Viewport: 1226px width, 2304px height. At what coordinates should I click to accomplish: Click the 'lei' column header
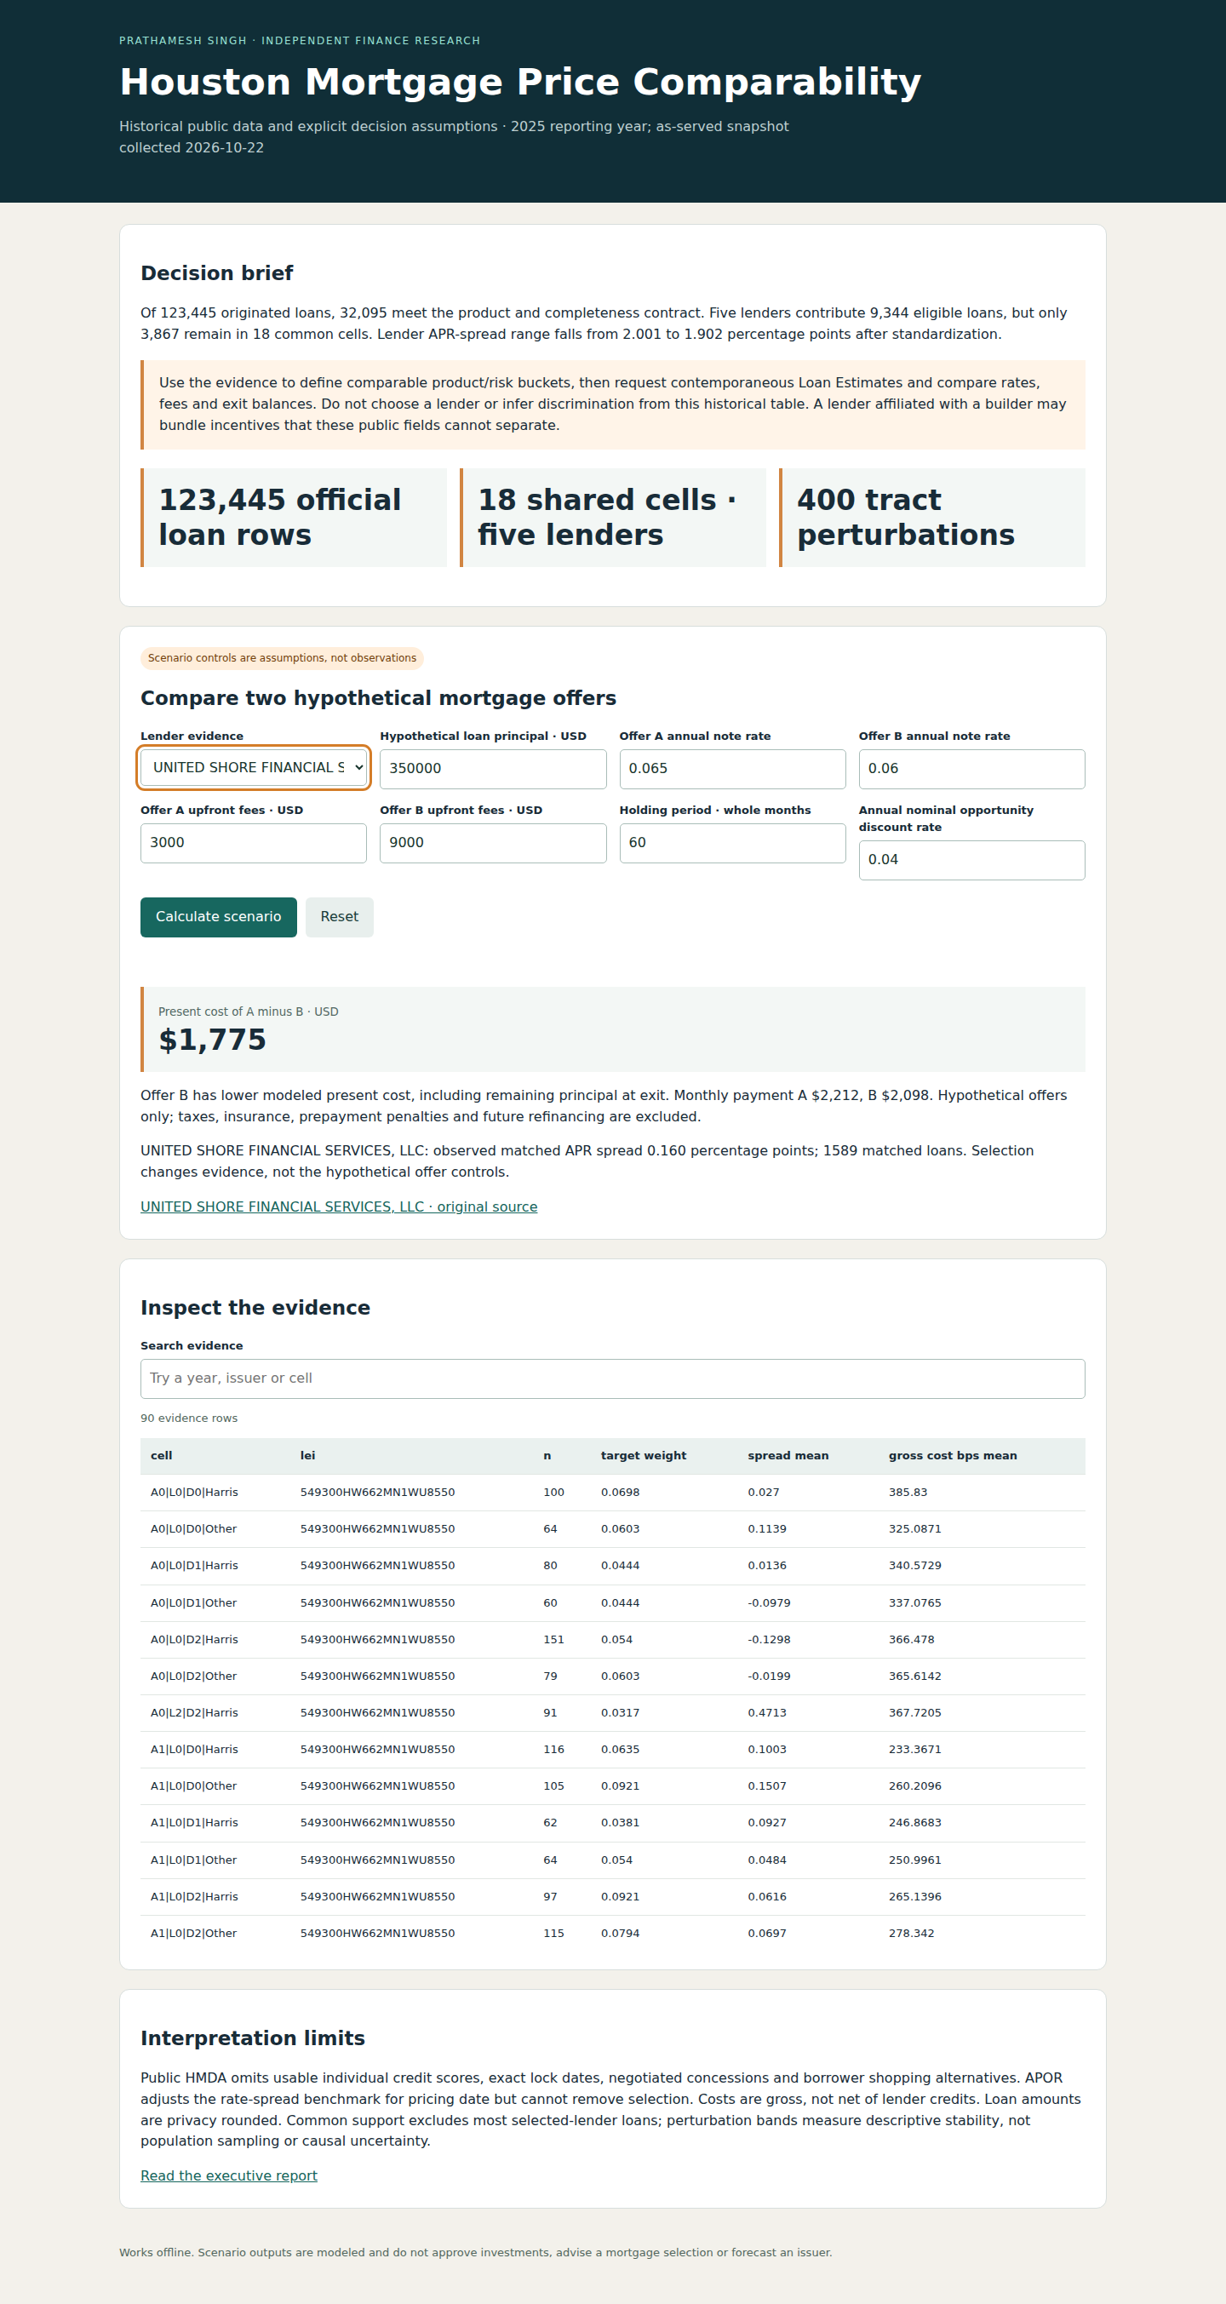tap(307, 1455)
